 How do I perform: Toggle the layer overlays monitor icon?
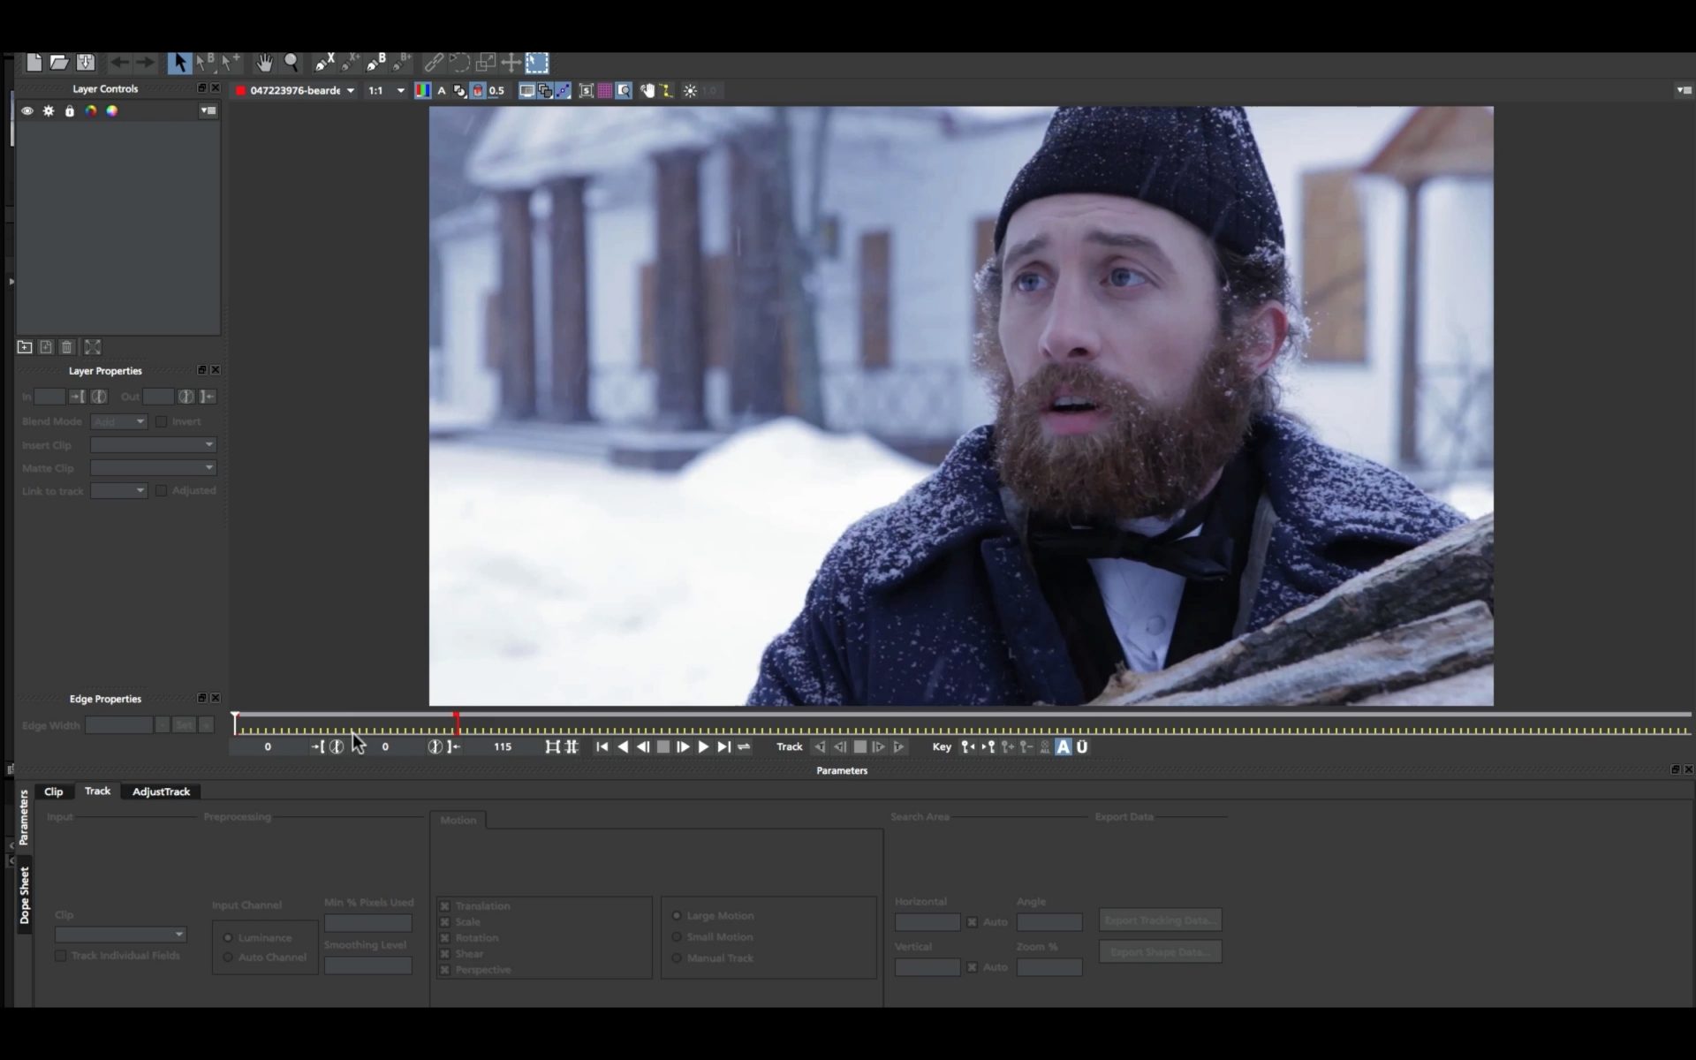[x=526, y=90]
